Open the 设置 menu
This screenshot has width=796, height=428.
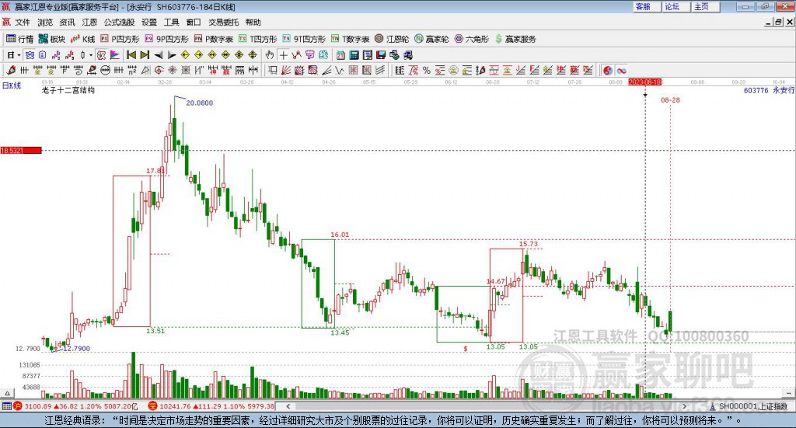coord(149,23)
